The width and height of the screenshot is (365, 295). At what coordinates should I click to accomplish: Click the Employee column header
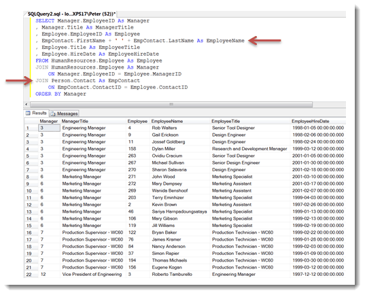pos(137,121)
